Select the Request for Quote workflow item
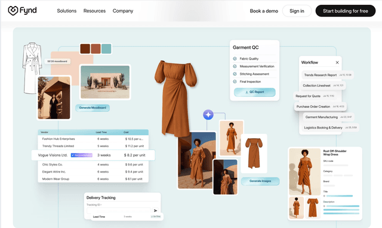 [x=315, y=96]
